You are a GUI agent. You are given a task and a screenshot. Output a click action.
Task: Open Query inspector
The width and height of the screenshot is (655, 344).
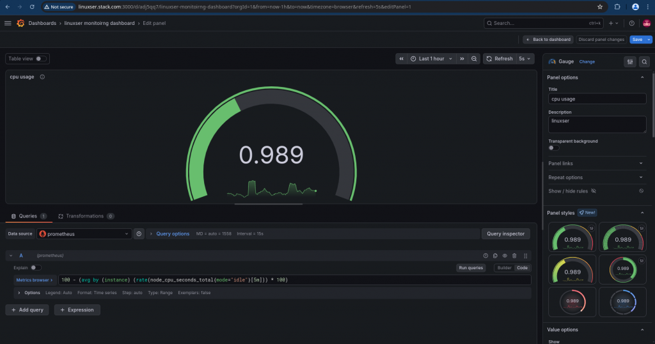[505, 234]
